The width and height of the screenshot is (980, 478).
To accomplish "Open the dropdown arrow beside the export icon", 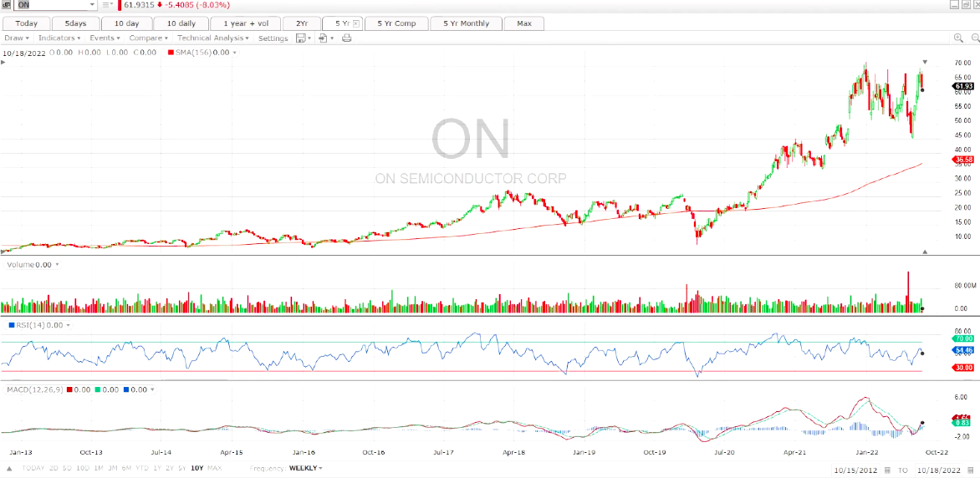I will [x=332, y=38].
